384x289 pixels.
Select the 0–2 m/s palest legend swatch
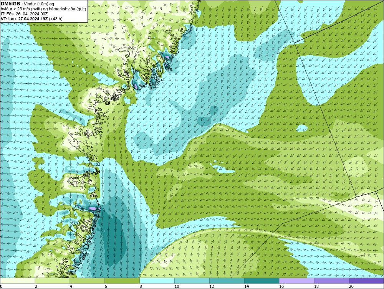pos(18,281)
